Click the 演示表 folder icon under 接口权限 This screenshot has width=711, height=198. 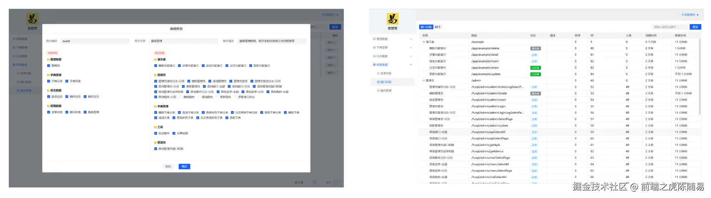[x=155, y=60]
